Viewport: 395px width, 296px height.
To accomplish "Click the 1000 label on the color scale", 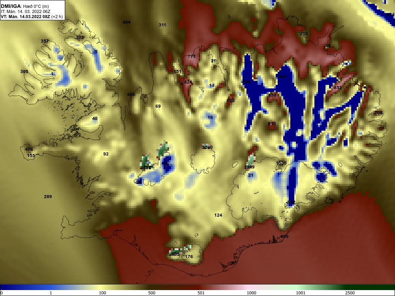I will [251, 293].
